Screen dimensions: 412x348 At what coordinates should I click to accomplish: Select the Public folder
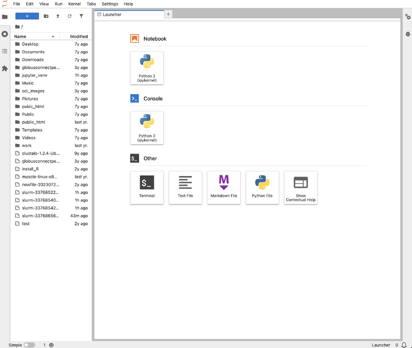pyautogui.click(x=51, y=114)
